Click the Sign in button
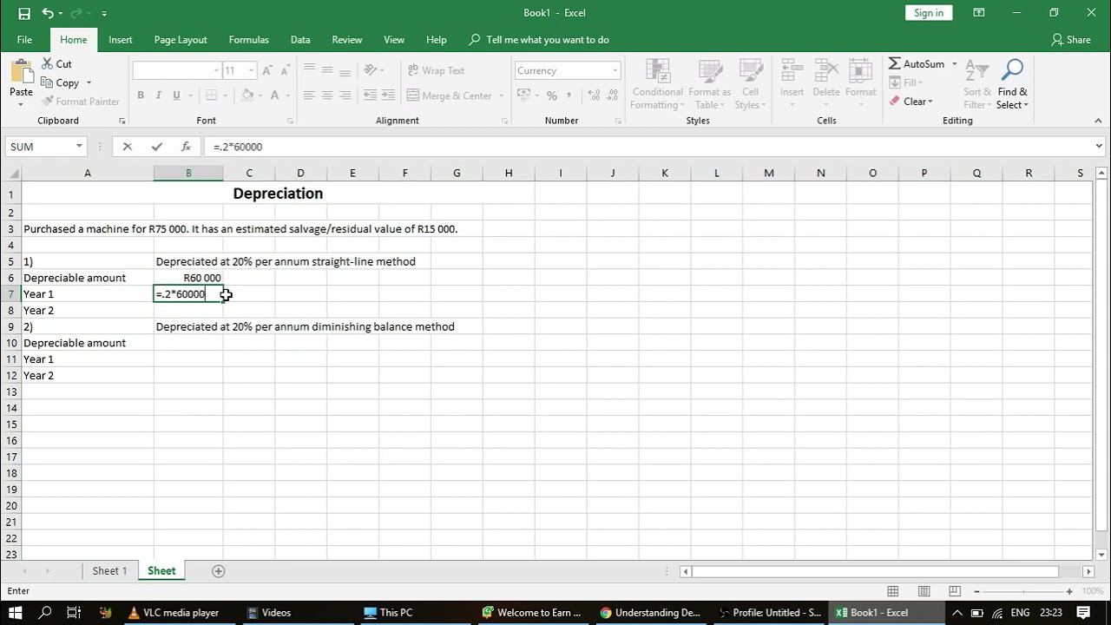This screenshot has height=625, width=1111. [x=929, y=13]
